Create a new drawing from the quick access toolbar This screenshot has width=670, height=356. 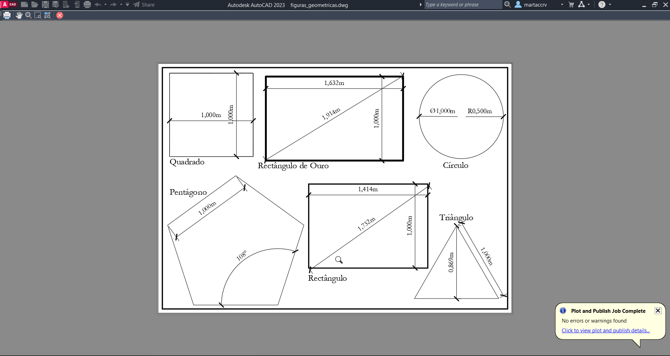[24, 5]
